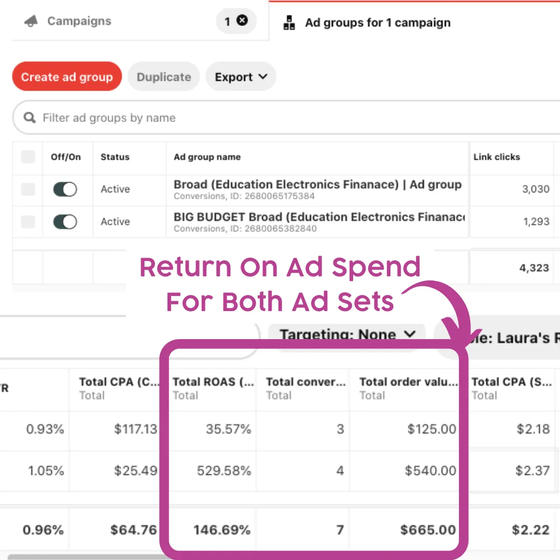Viewport: 560px width, 560px height.
Task: Click the $2.22 total CPA cell
Action: pos(531,530)
